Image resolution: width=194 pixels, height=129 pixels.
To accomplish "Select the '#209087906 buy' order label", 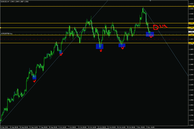I will [7, 33].
